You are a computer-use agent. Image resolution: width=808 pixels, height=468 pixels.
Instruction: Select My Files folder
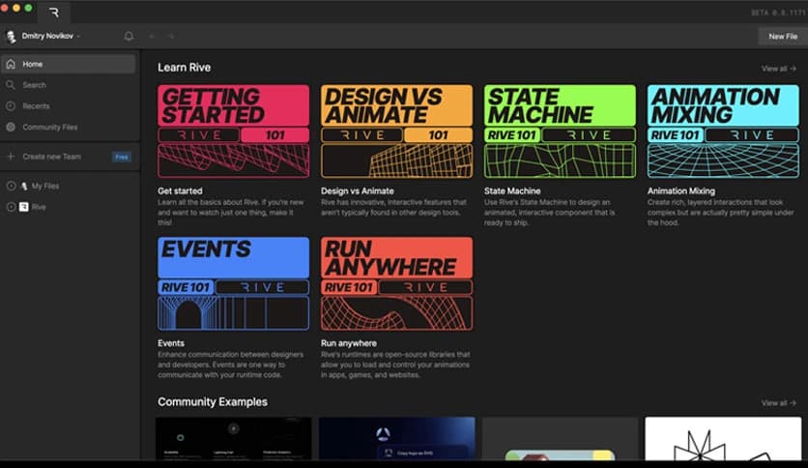point(45,186)
